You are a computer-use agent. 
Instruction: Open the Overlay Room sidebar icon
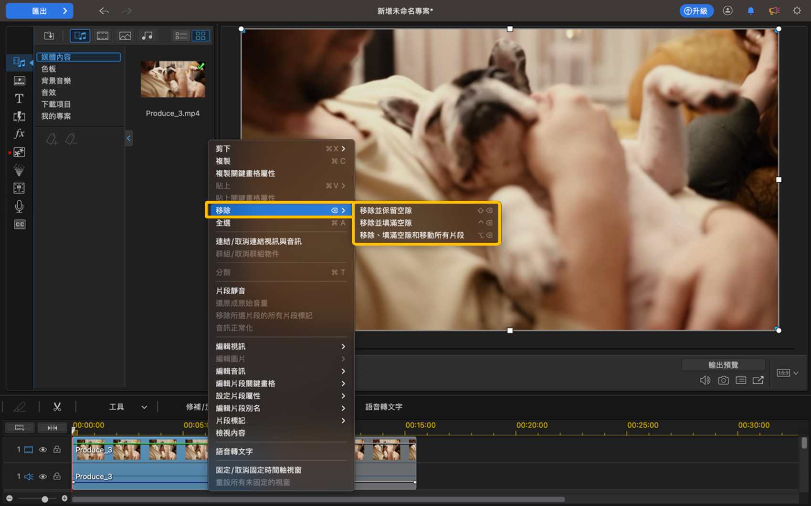point(19,152)
